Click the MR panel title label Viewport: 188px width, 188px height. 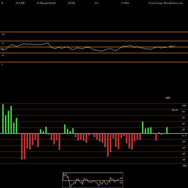coord(168,98)
